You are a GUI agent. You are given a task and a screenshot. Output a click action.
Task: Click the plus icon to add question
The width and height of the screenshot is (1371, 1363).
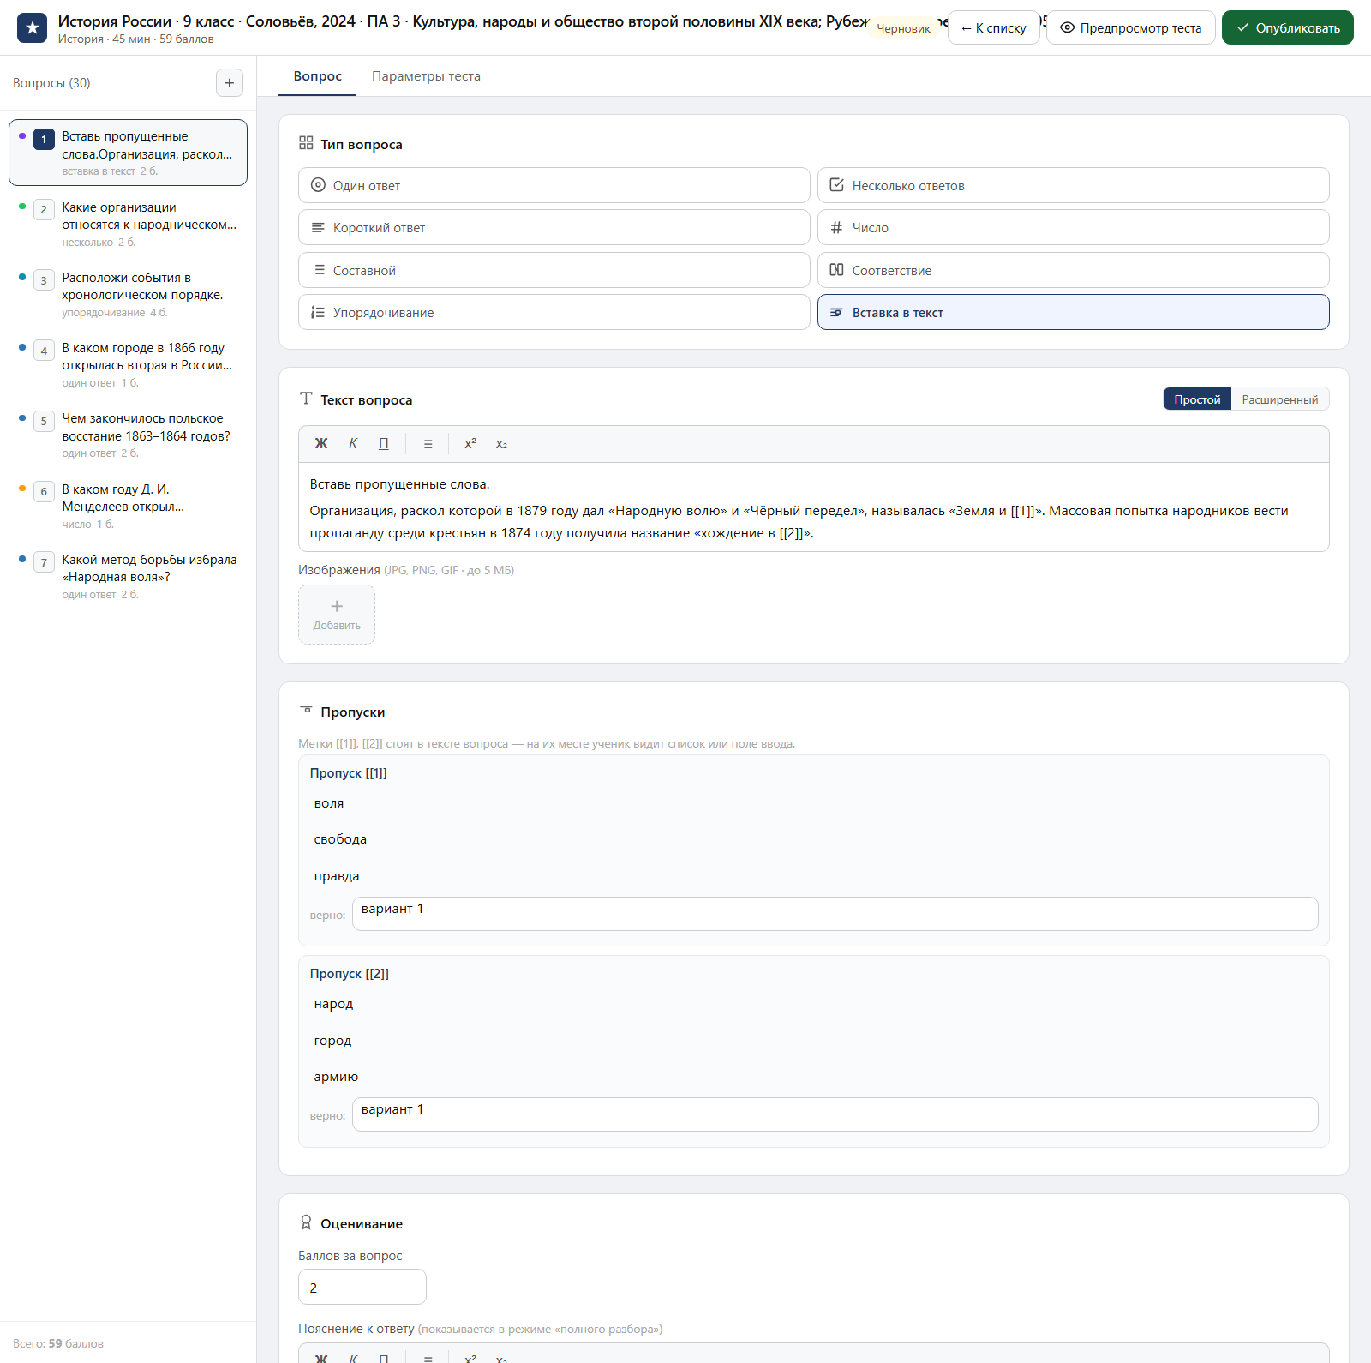[229, 83]
